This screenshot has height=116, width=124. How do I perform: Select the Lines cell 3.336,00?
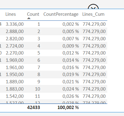pyautogui.click(x=15, y=24)
